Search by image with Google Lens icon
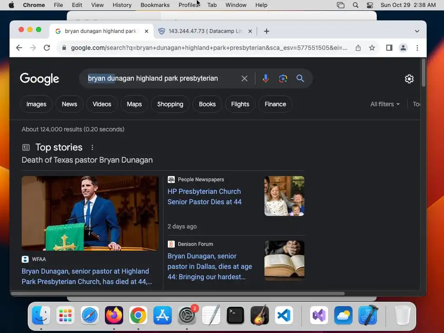This screenshot has width=444, height=333. [x=283, y=78]
